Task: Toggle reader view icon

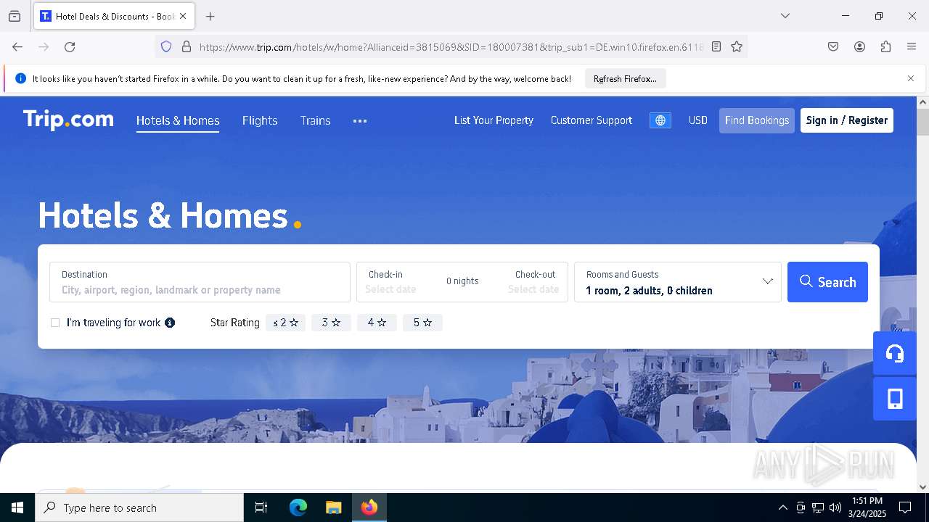Action: coord(716,46)
